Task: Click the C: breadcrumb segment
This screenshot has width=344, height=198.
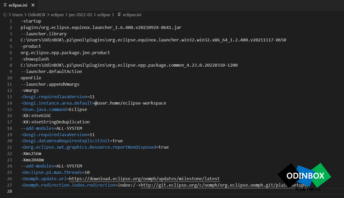Action: pos(5,15)
